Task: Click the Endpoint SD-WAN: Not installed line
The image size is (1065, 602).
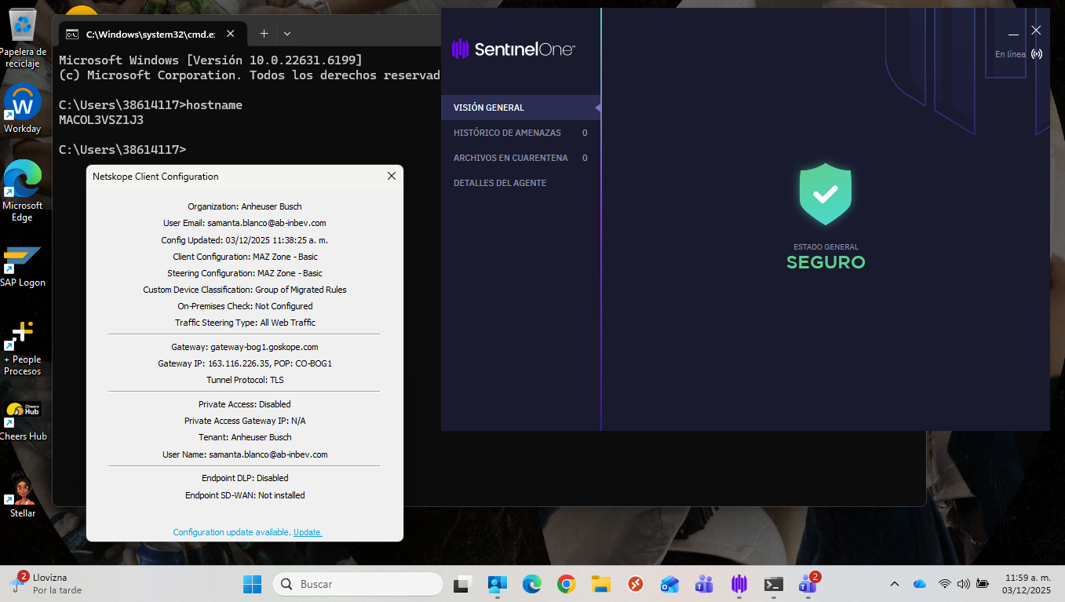Action: coord(245,495)
